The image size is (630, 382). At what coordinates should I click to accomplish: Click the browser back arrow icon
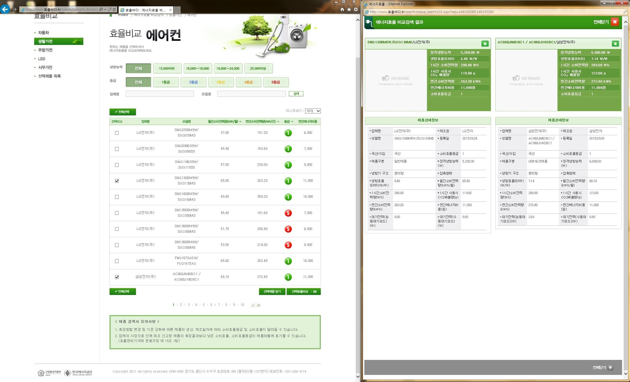tap(5, 9)
